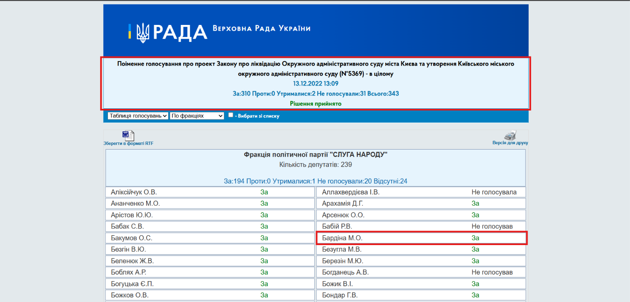Click faction totals line 'За:194 Проти:0'
Viewport: 630px width, 302px height.
316,181
